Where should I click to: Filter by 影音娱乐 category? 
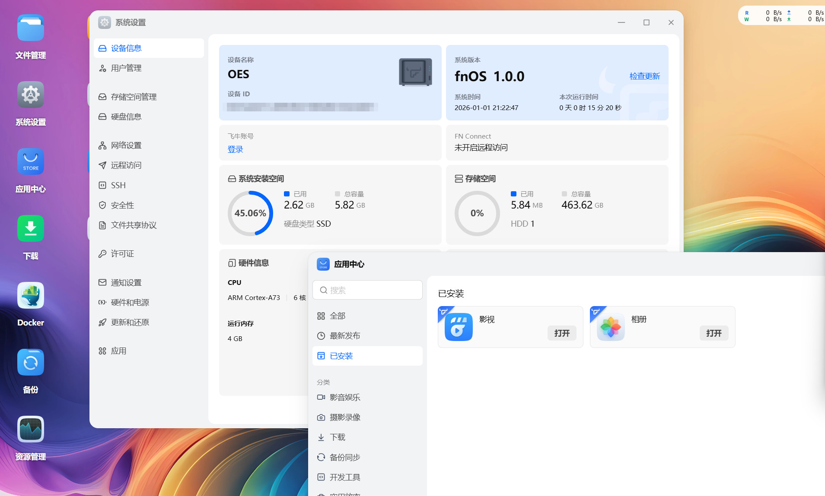[344, 397]
